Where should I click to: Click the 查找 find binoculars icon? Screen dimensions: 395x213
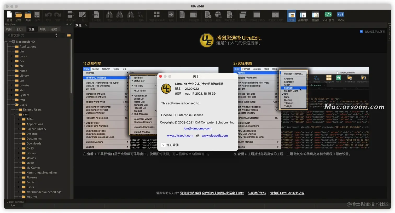(x=109, y=15)
